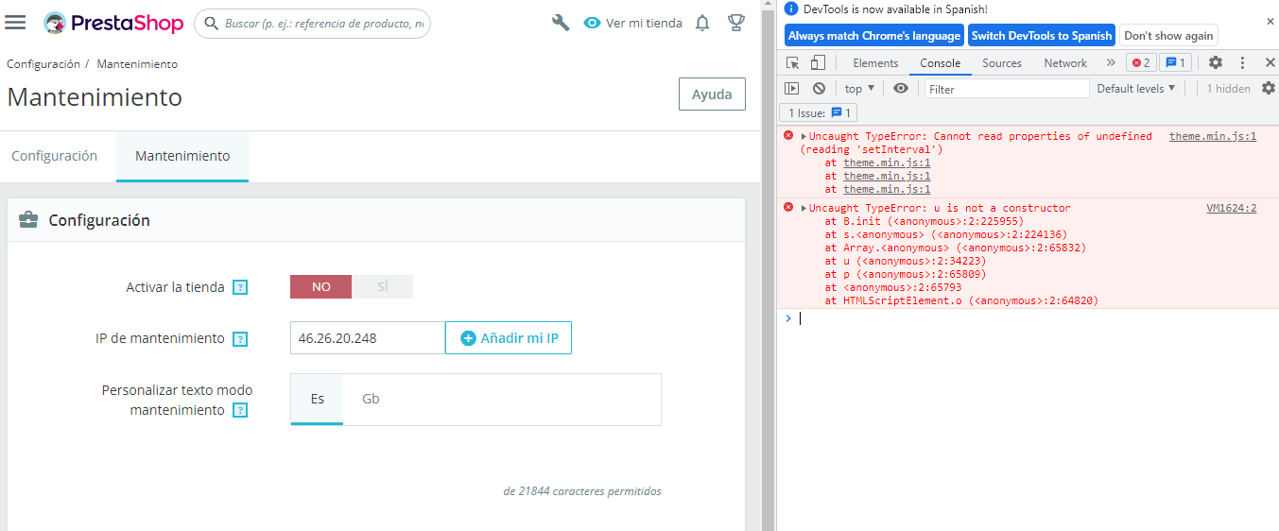Open the VM1624:2 source link

[x=1232, y=208]
